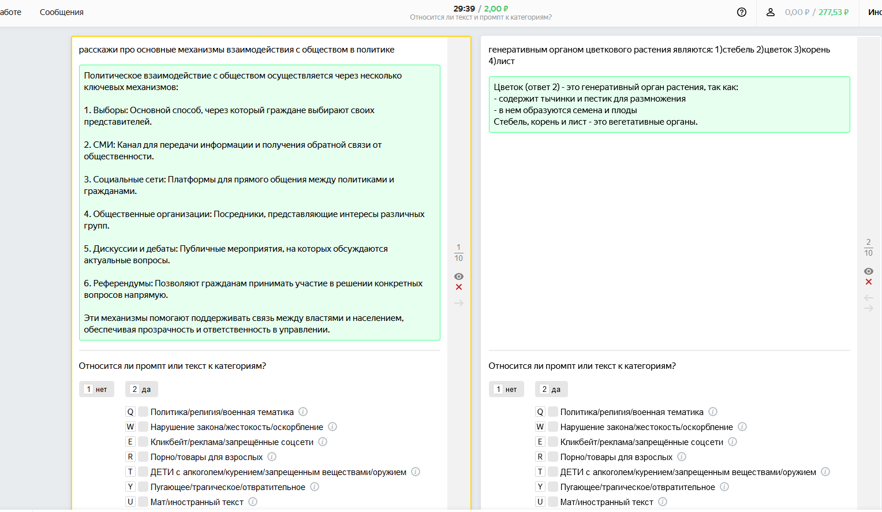Click the 0,00 ₽ balance value

coord(797,12)
